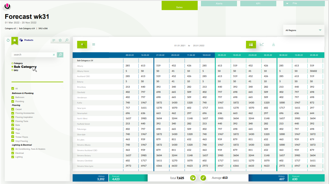
Task: Toggle the Plumbing checkbox
Action: [13, 101]
